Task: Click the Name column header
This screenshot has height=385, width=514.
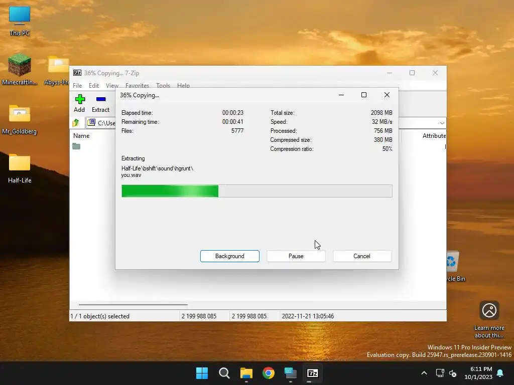Action: click(x=81, y=136)
